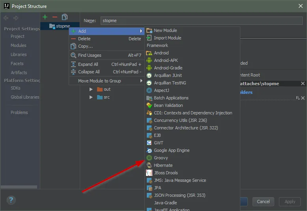Click the copy module toolbar icon

click(x=65, y=17)
